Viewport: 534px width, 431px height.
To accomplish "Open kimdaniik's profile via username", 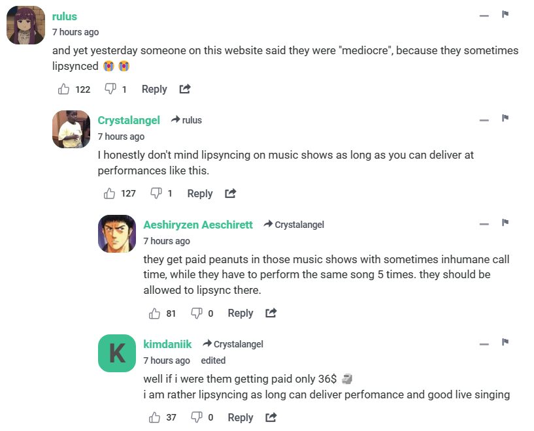I will 167,344.
